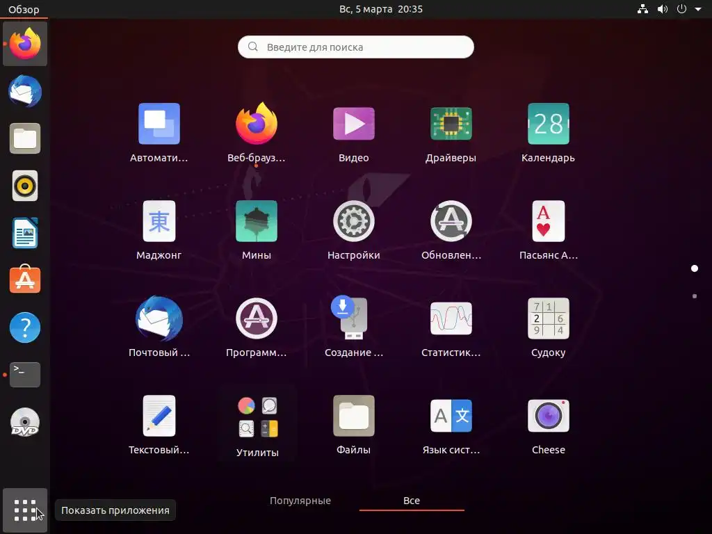Open the Автомати… app icon
The image size is (712, 534).
click(159, 133)
